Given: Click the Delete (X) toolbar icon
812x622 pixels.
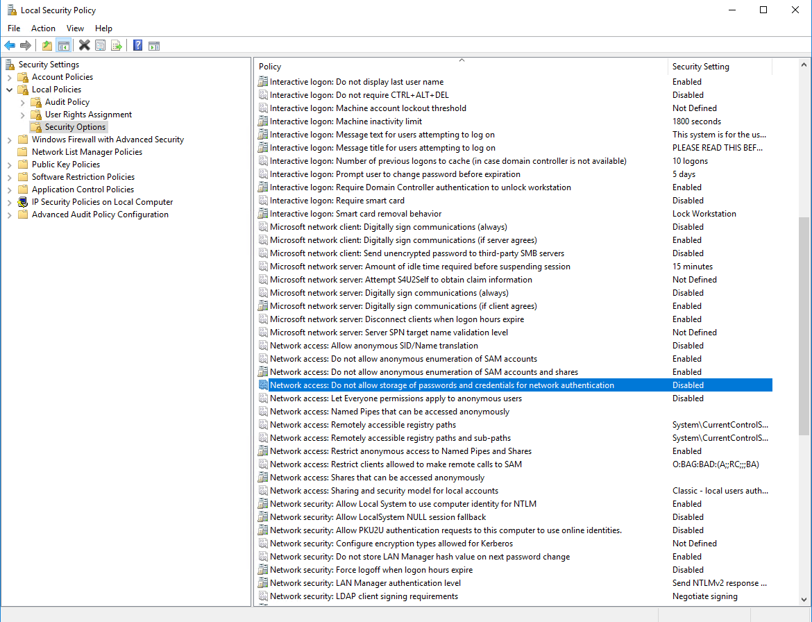Looking at the screenshot, I should 84,46.
